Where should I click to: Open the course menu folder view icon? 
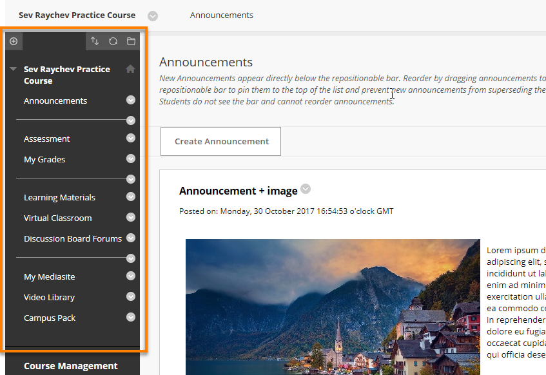pos(131,41)
